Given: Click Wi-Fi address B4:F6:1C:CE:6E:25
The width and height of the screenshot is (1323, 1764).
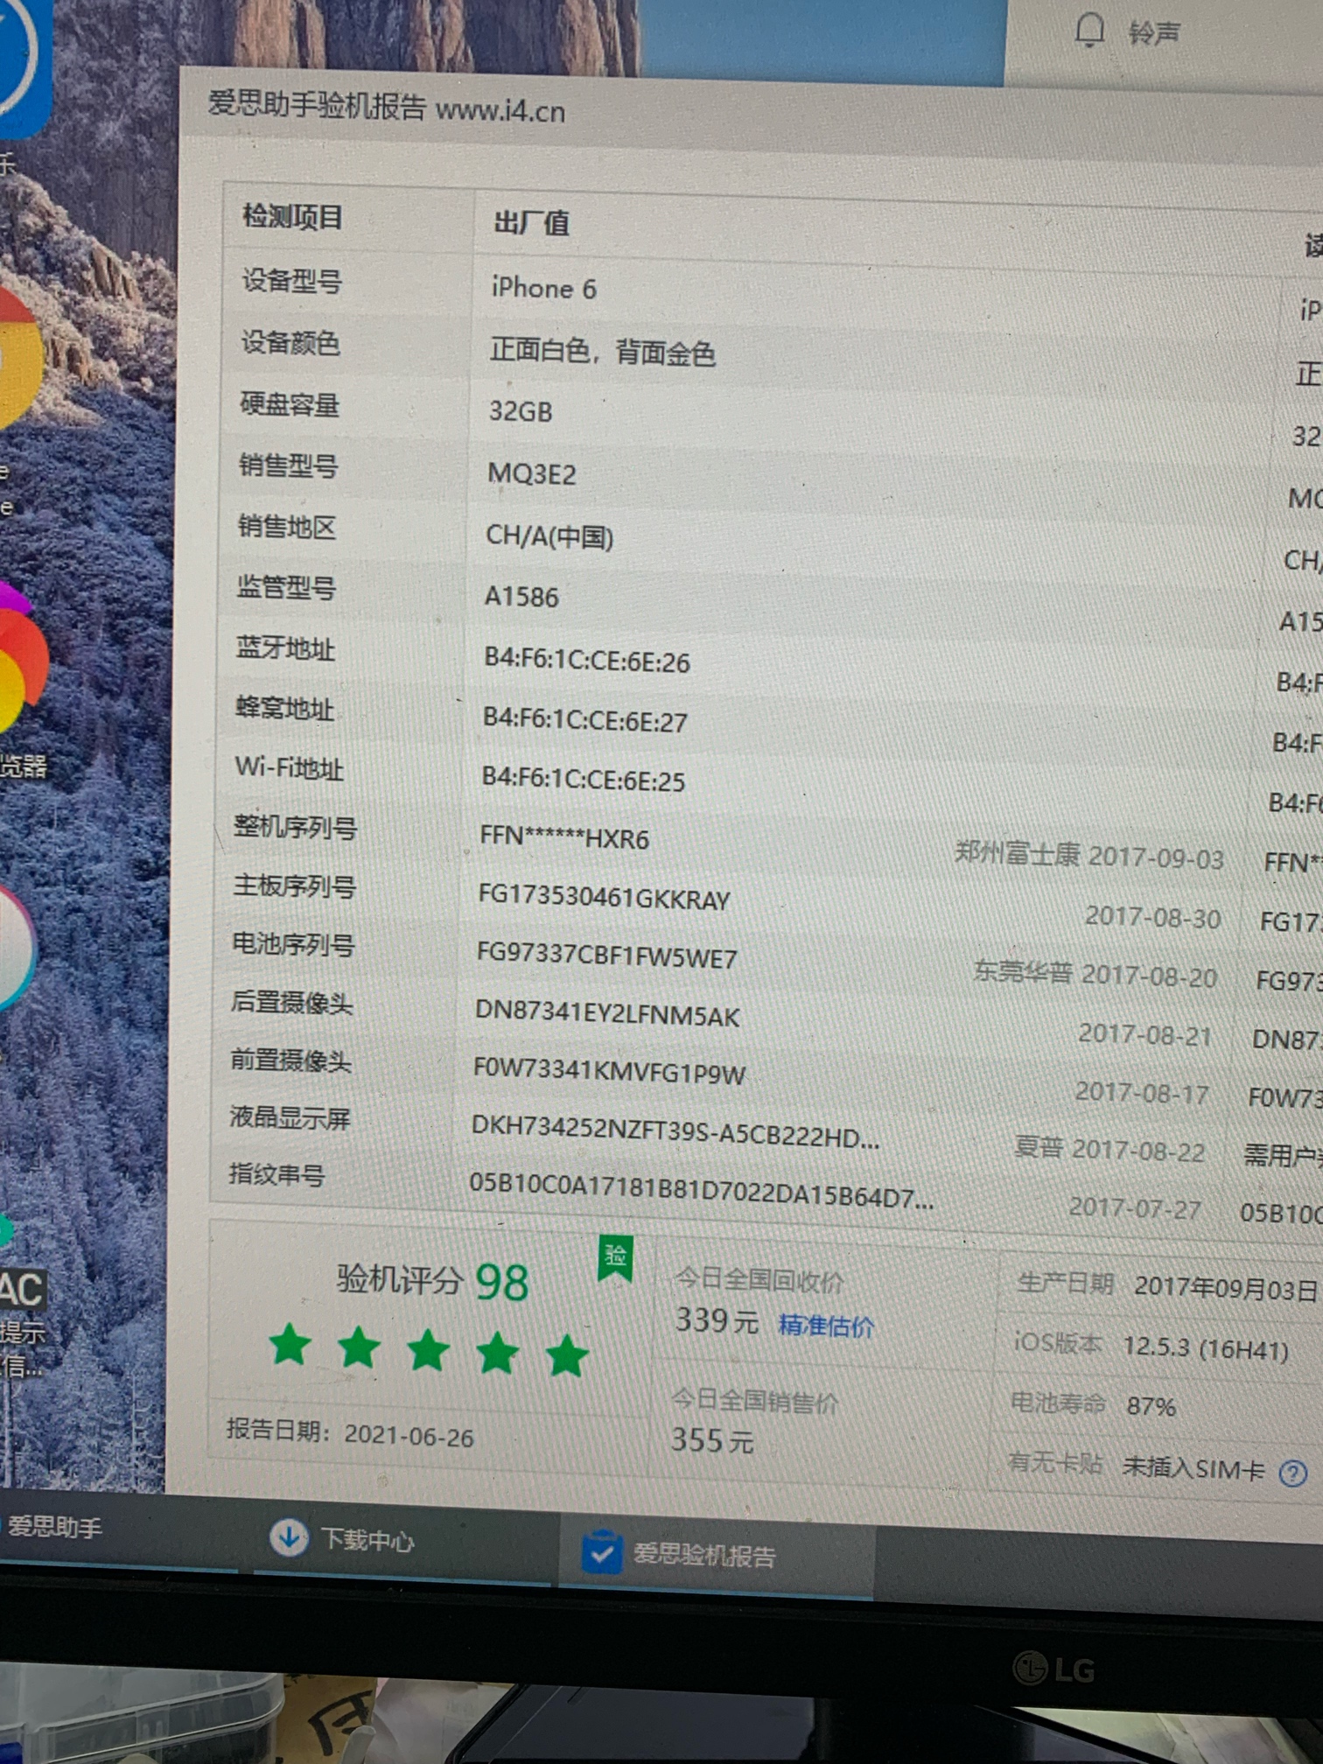Looking at the screenshot, I should point(584,779).
